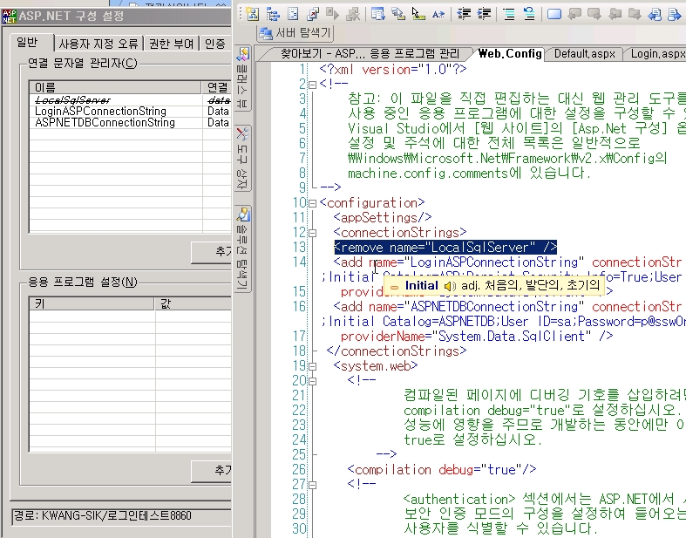Click the compilation debug="true" code line
The width and height of the screenshot is (686, 538).
pos(441,470)
